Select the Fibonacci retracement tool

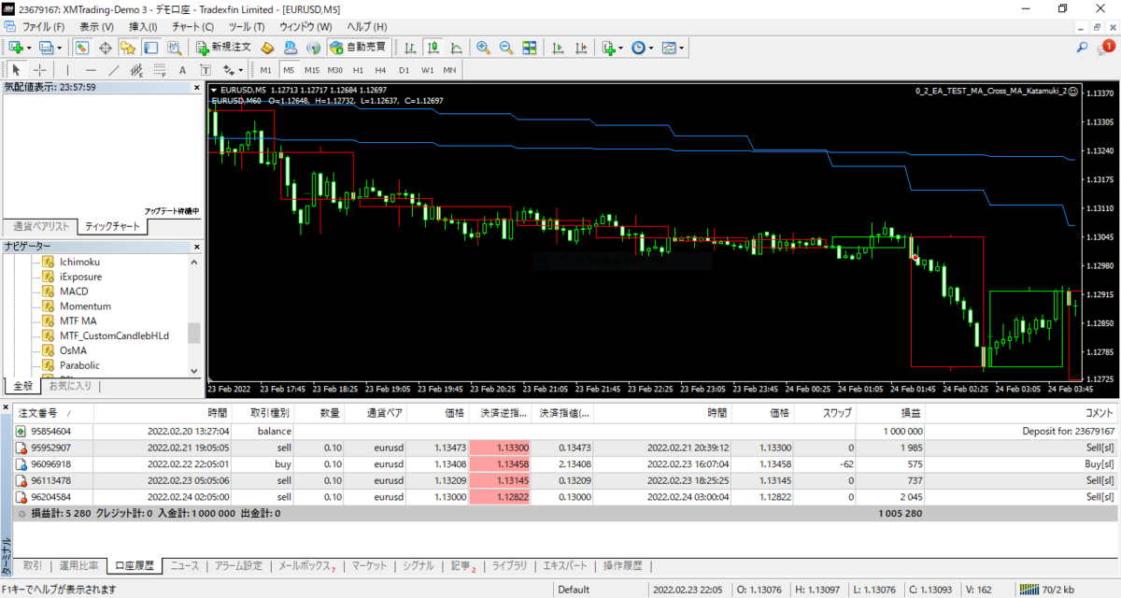(x=160, y=69)
